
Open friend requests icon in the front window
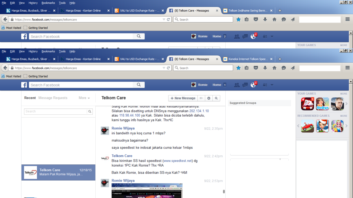(x=237, y=85)
